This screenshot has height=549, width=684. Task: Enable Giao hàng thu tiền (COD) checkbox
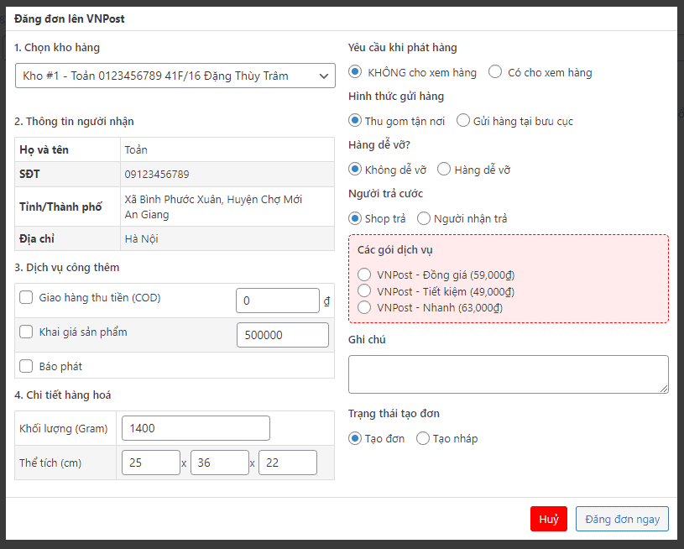pos(27,297)
